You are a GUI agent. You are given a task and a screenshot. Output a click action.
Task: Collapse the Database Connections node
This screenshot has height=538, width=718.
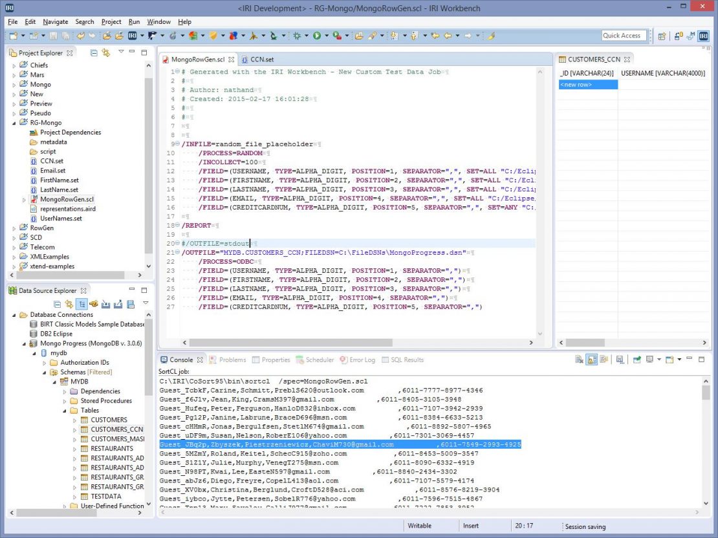(x=14, y=315)
